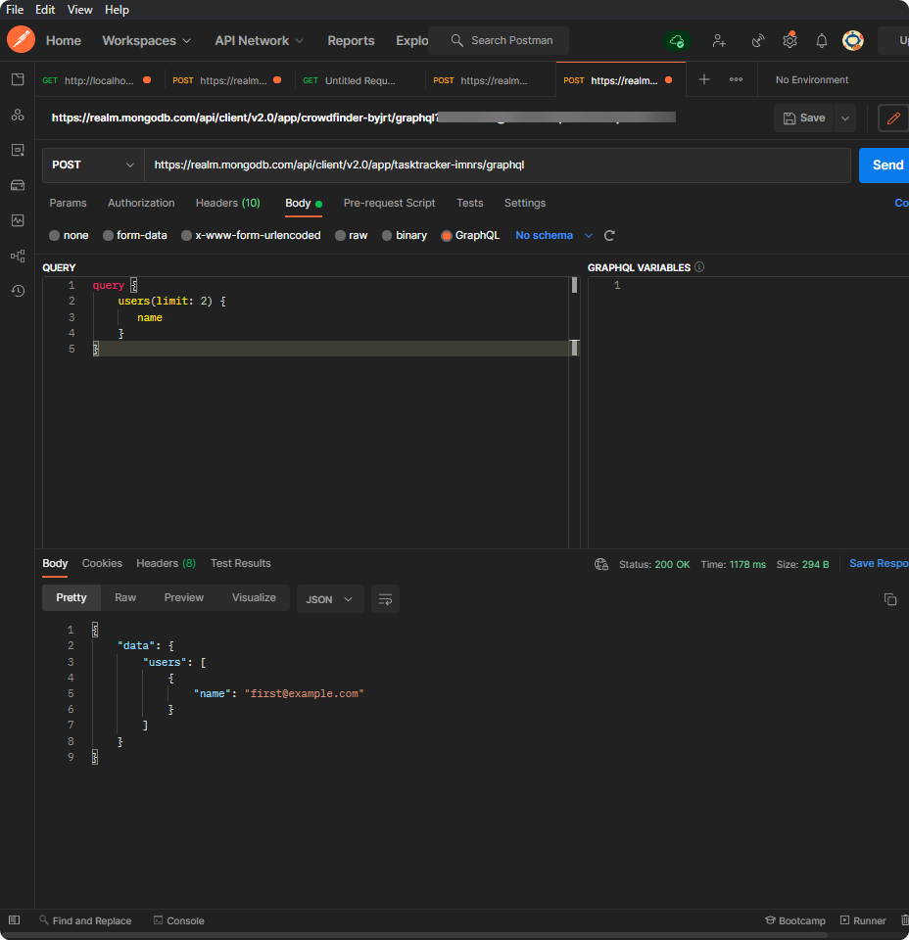Image resolution: width=909 pixels, height=940 pixels.
Task: Copy response using the copy icon
Action: (890, 599)
